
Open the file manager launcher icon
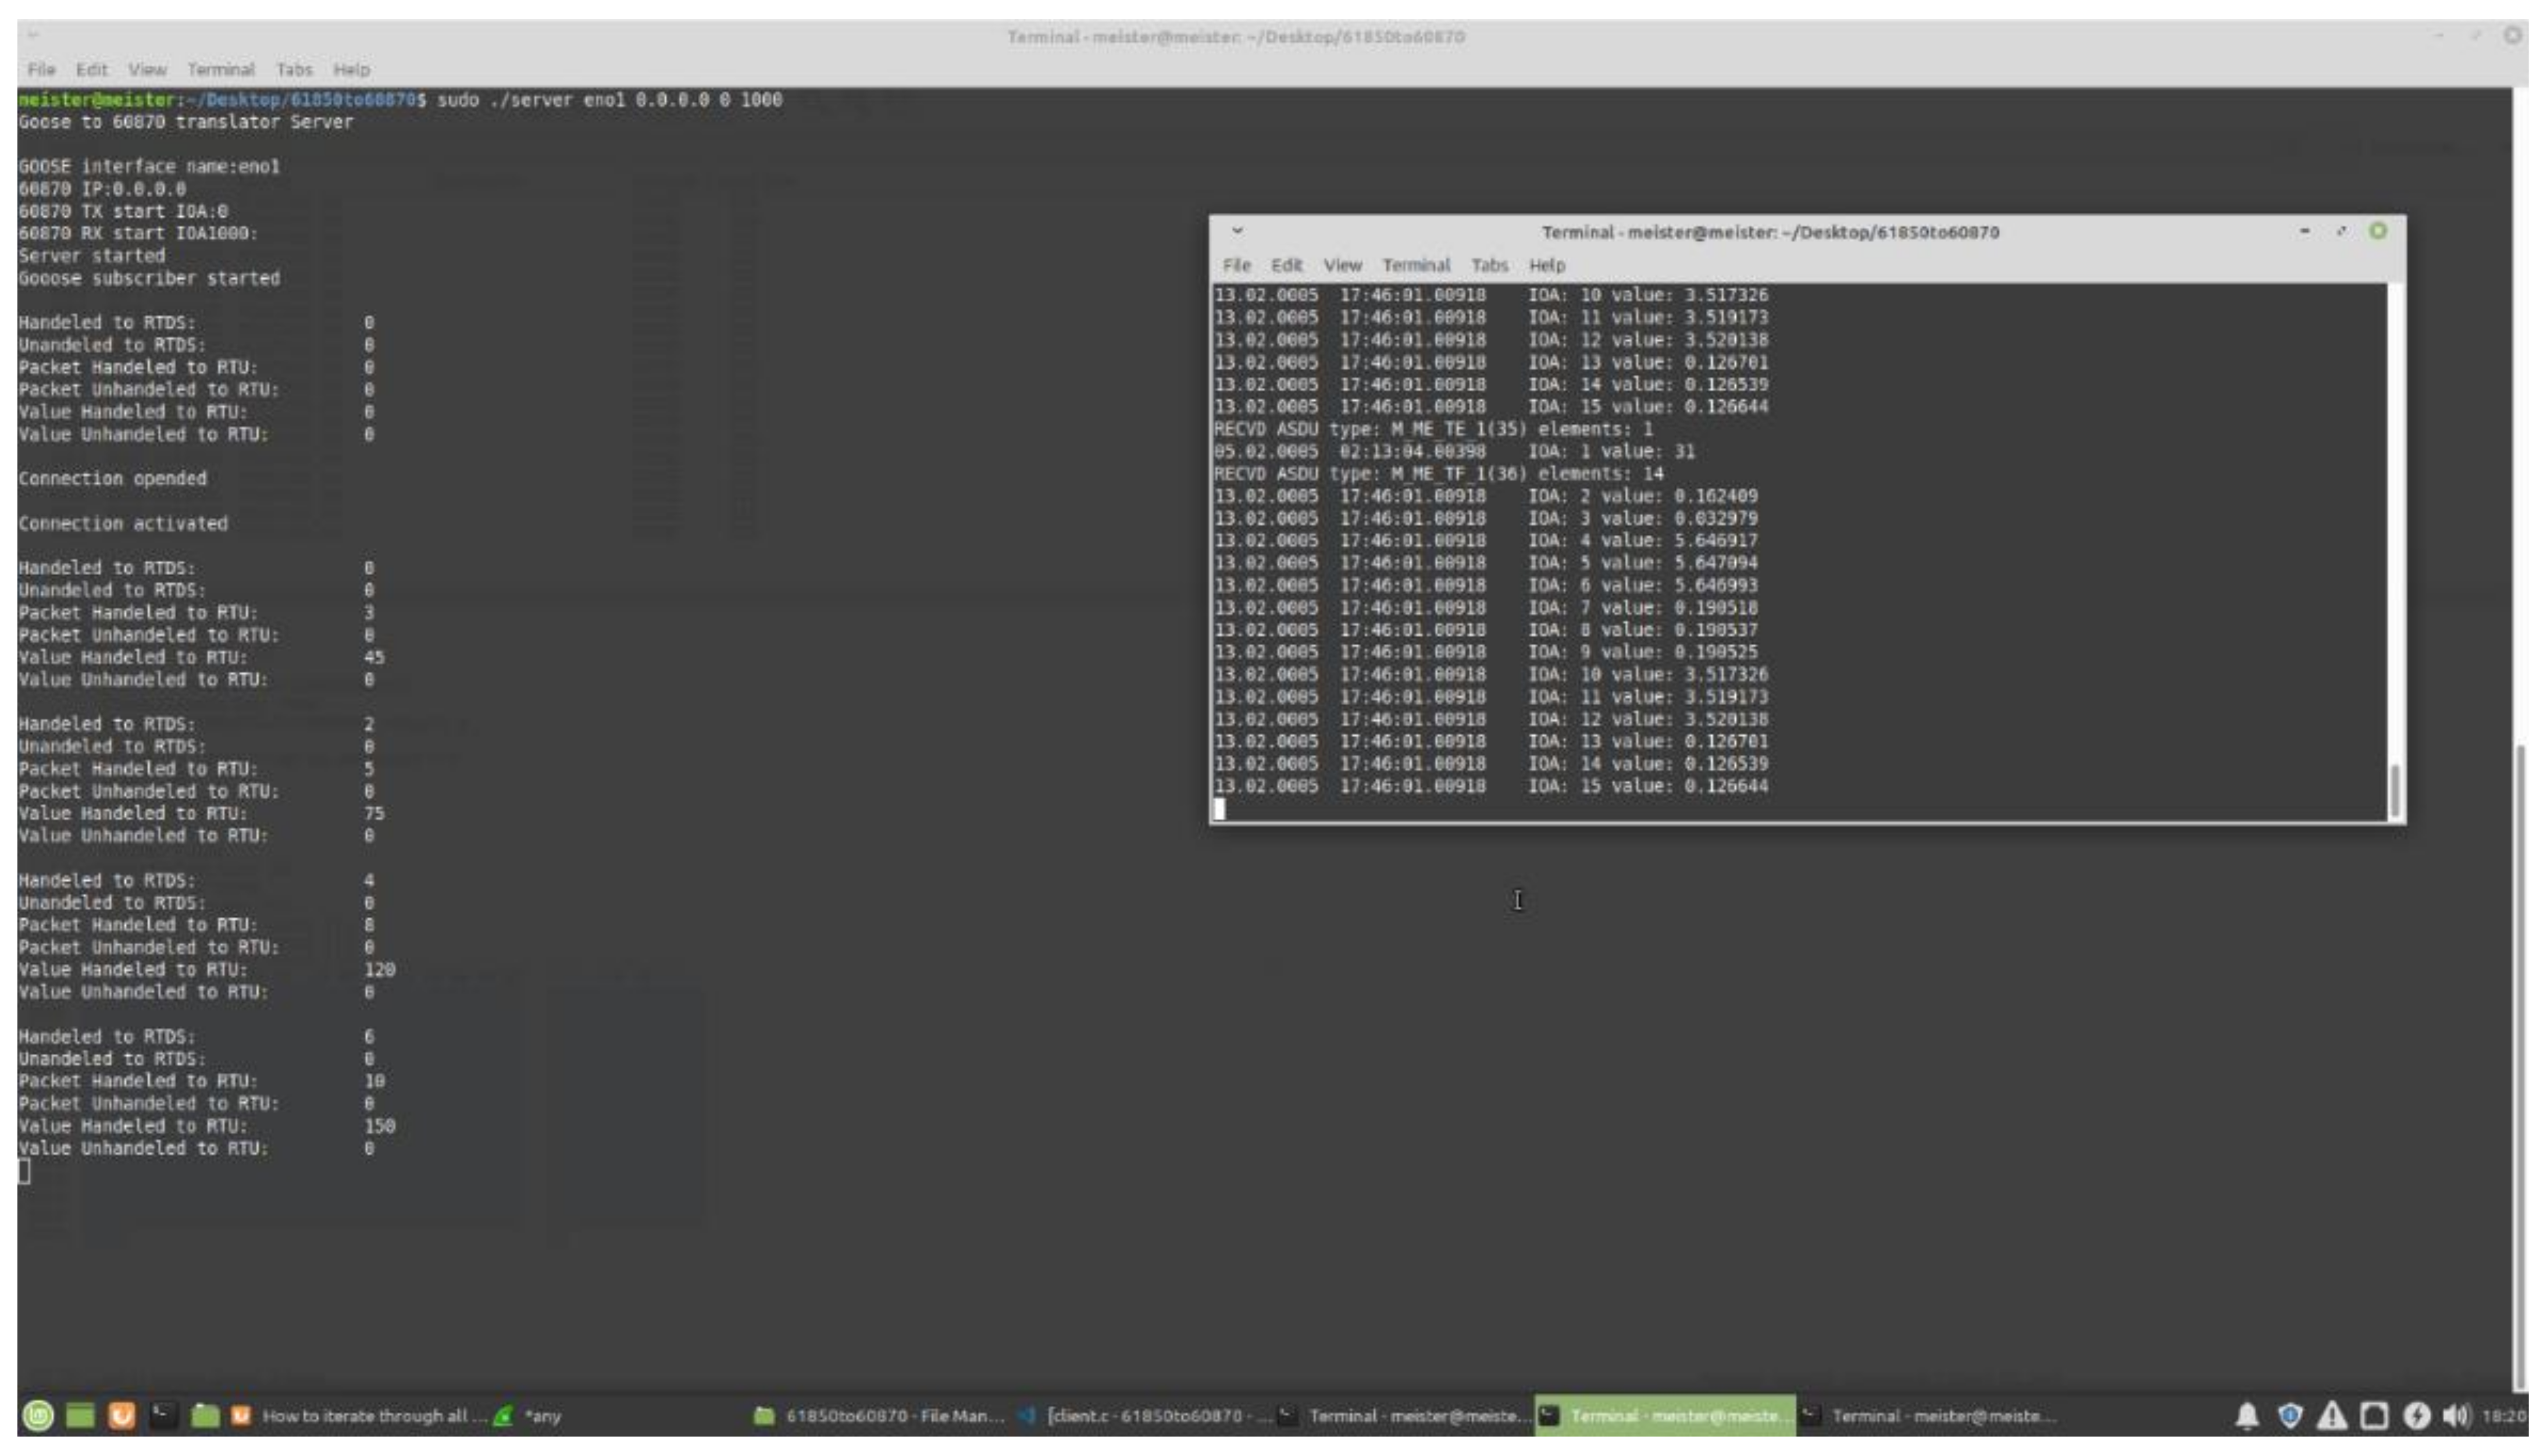click(205, 1415)
